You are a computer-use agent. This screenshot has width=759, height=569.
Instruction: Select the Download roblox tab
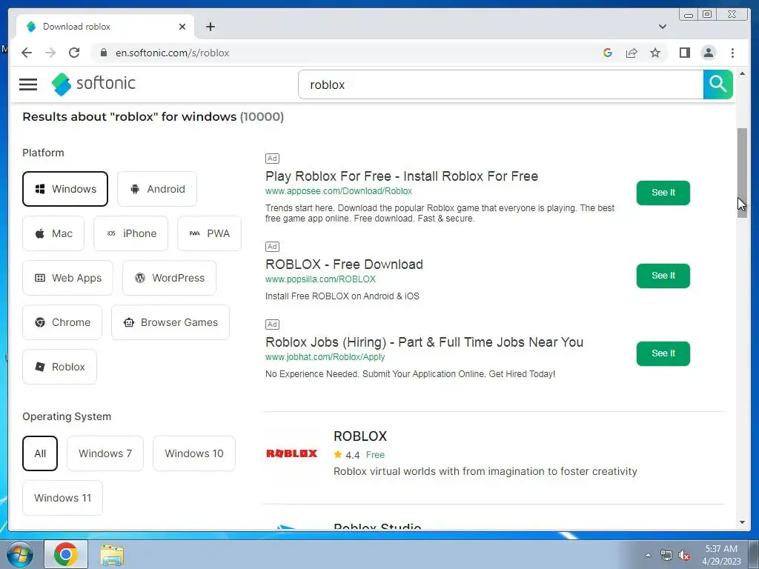click(x=105, y=27)
